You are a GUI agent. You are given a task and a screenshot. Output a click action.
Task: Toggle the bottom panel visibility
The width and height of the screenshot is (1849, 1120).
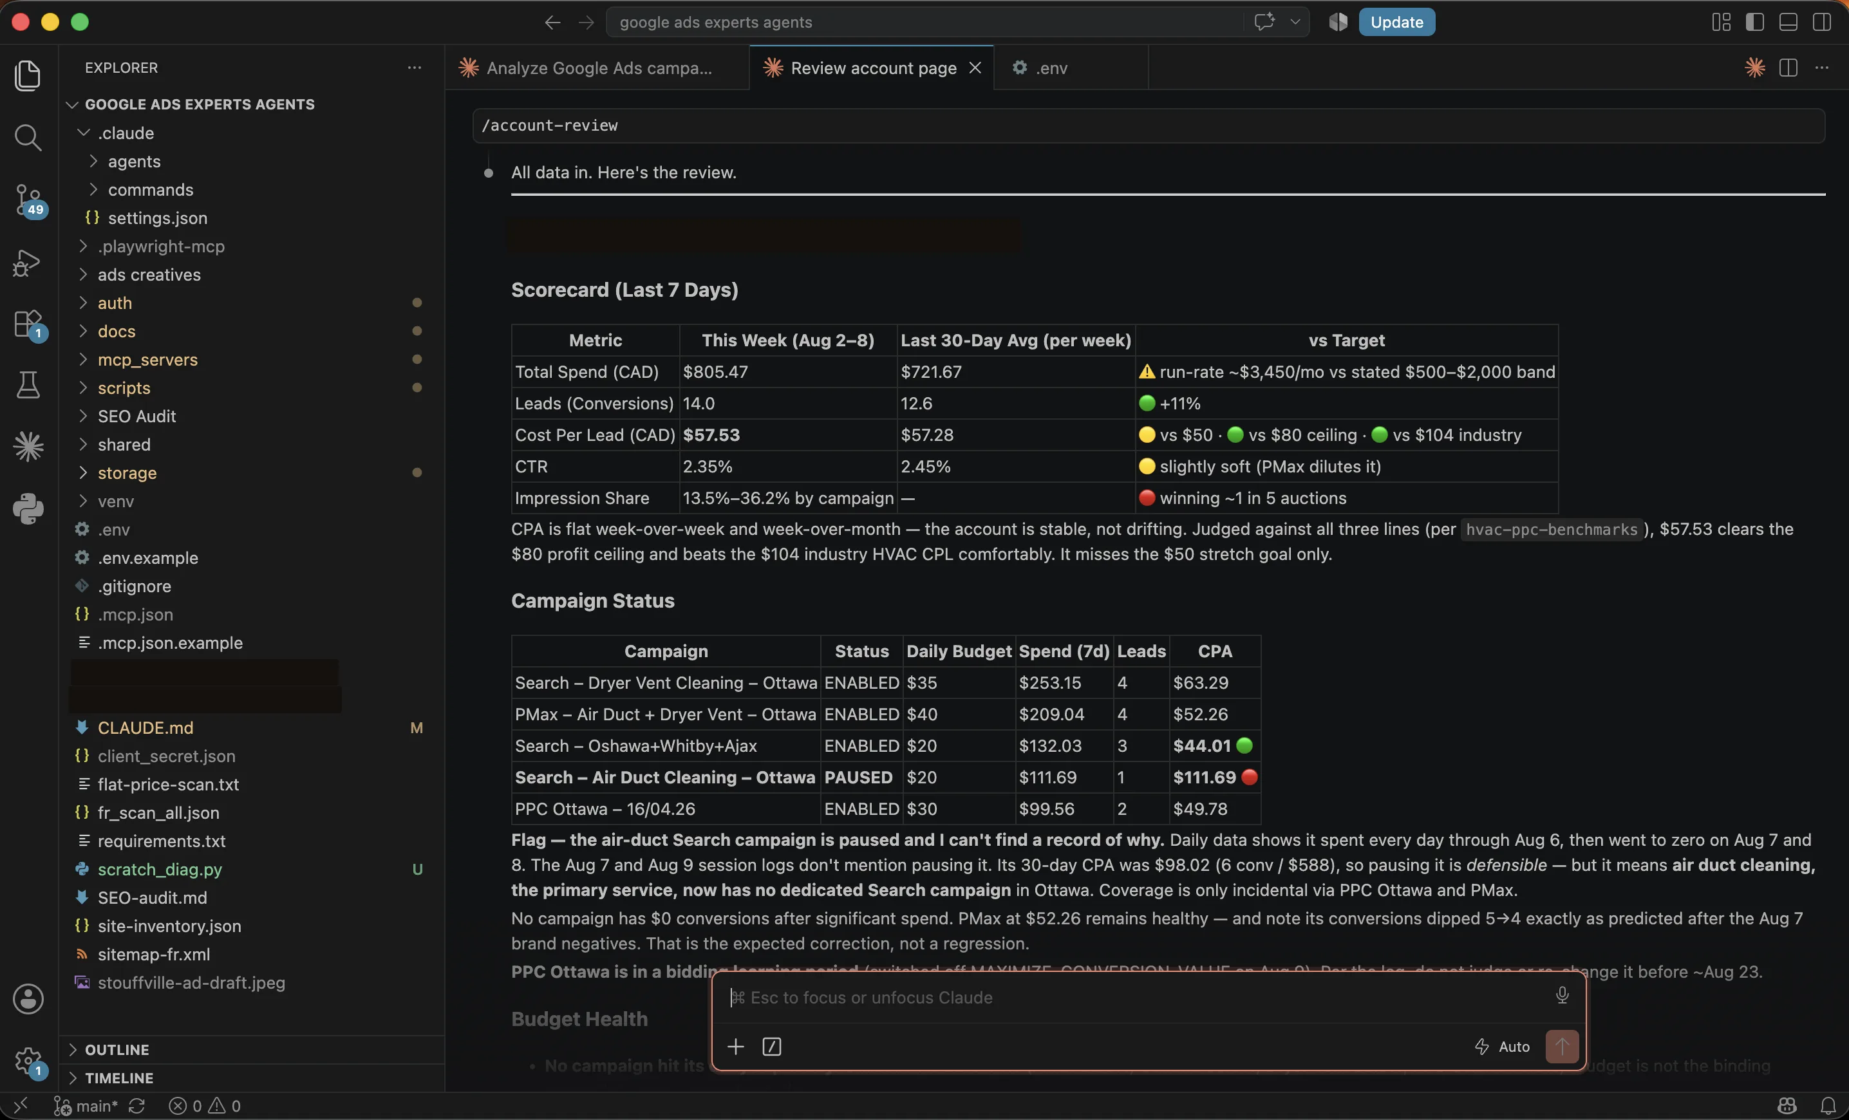[1788, 22]
